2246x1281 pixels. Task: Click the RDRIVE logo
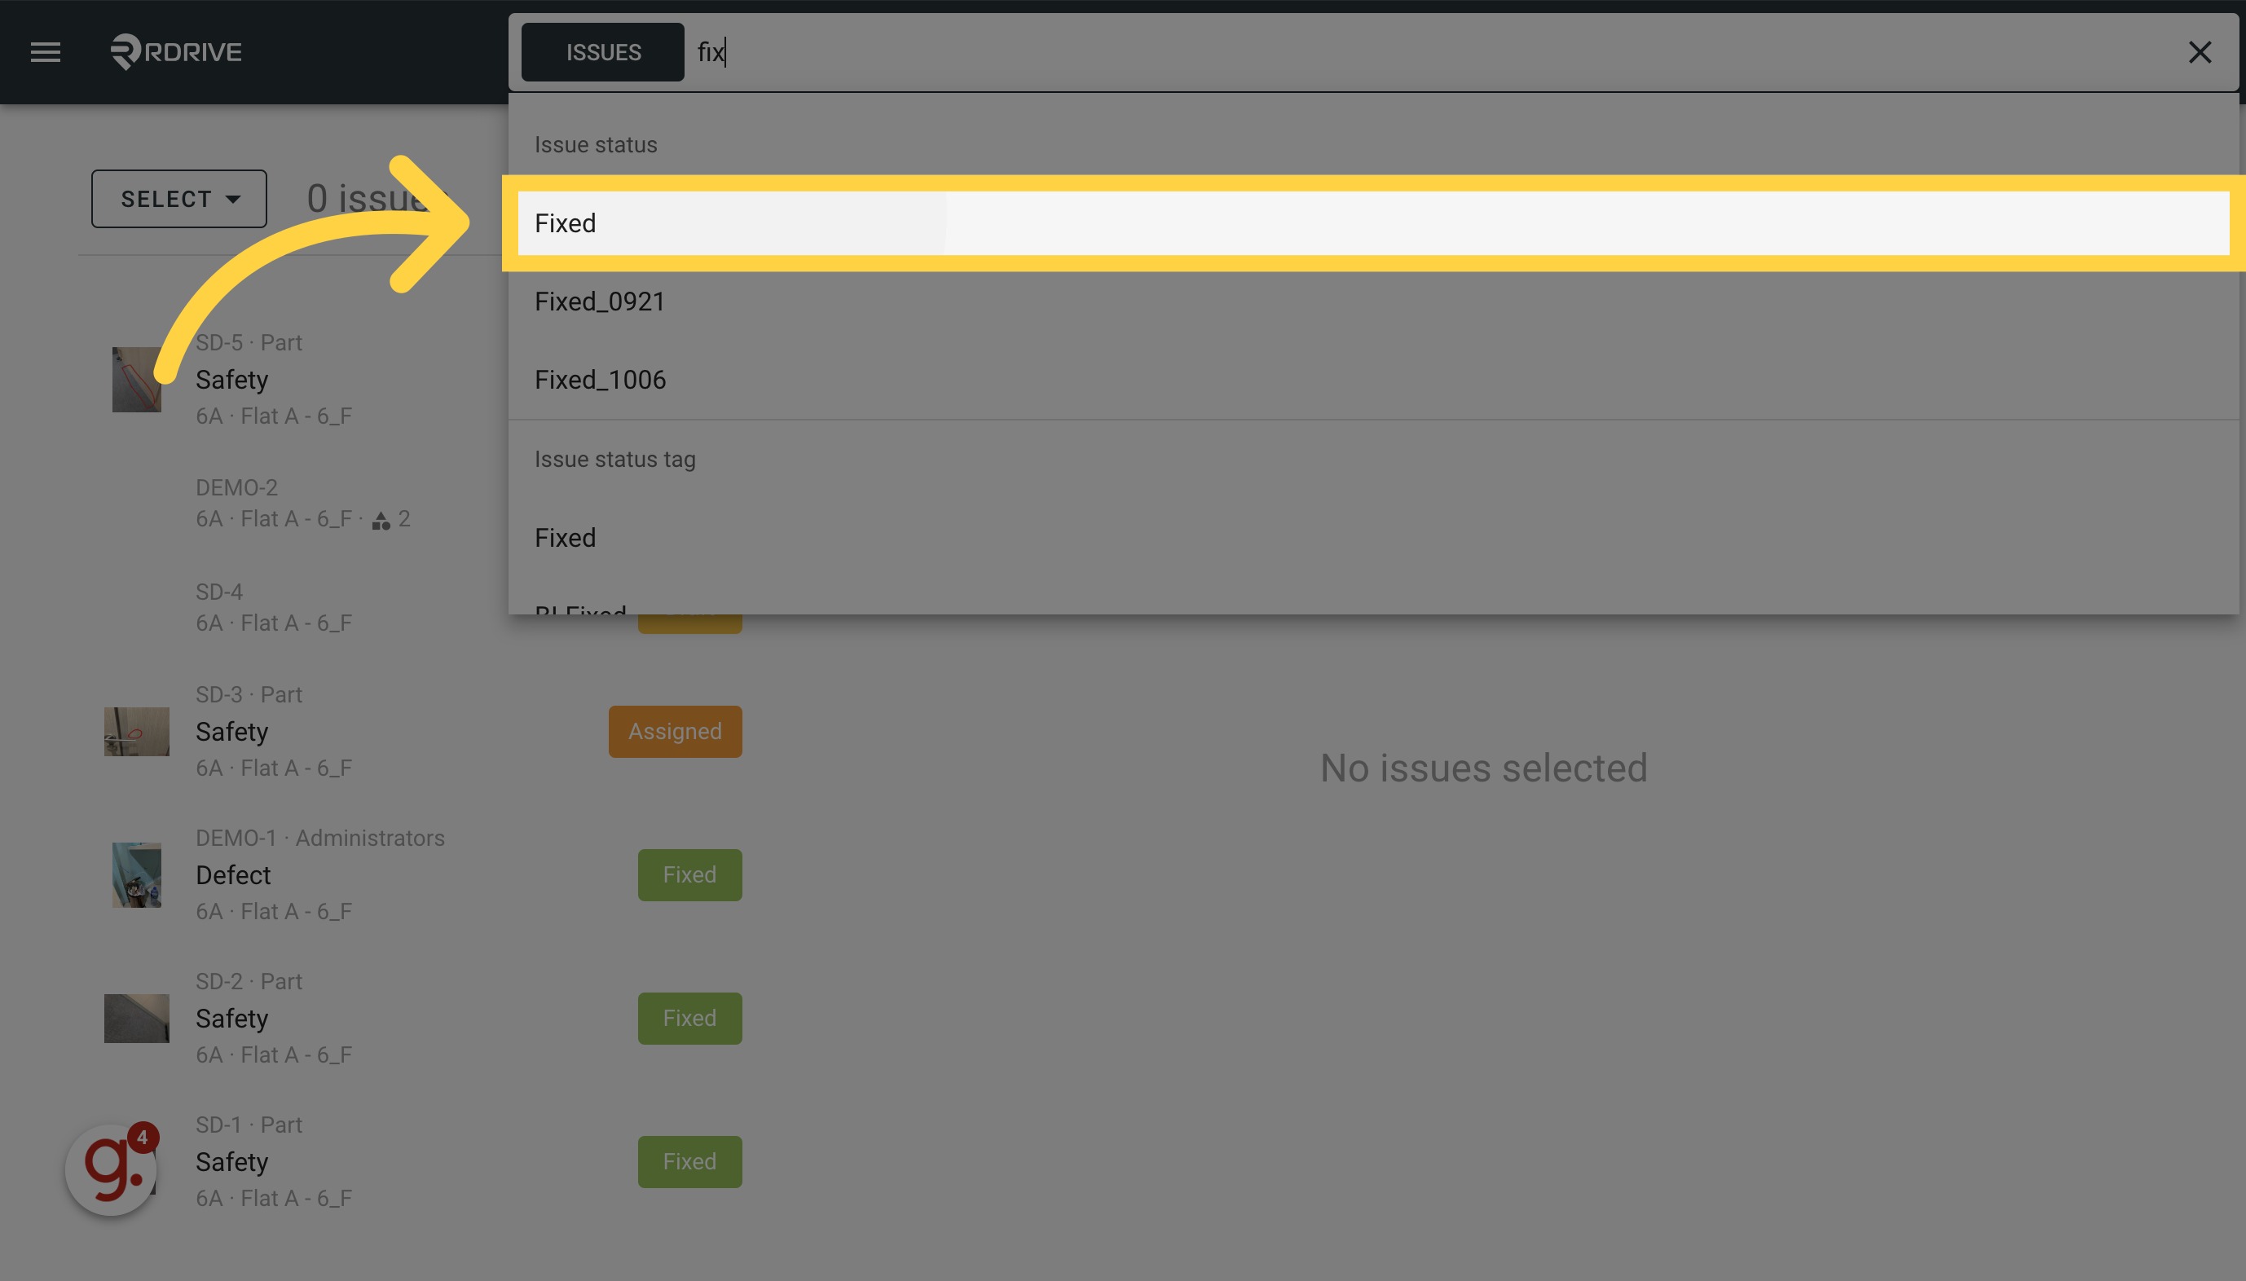click(176, 52)
